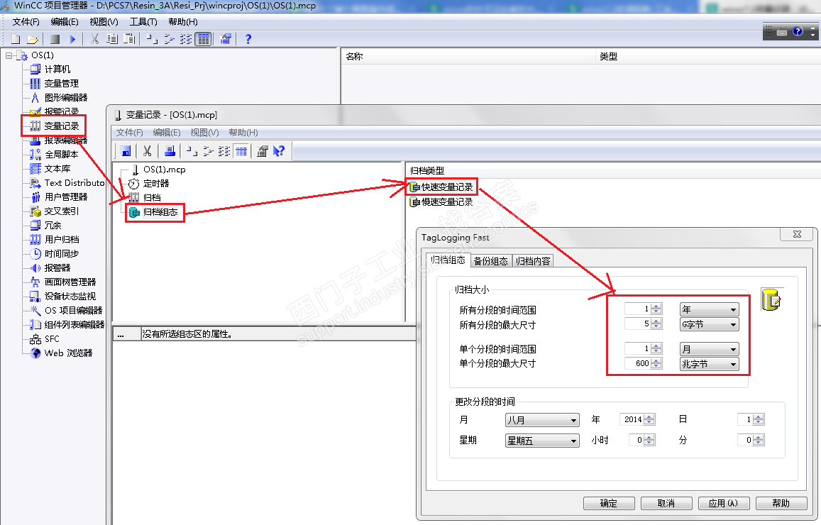
Task: Select details view icon in 变量记录 toolbar
Action: pyautogui.click(x=241, y=151)
